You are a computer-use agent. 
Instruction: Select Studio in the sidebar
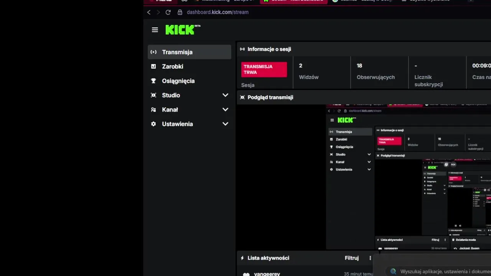(x=189, y=95)
